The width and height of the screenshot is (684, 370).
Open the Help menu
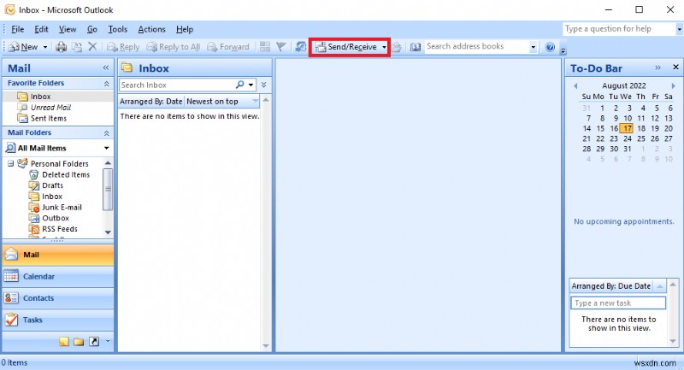click(x=185, y=29)
